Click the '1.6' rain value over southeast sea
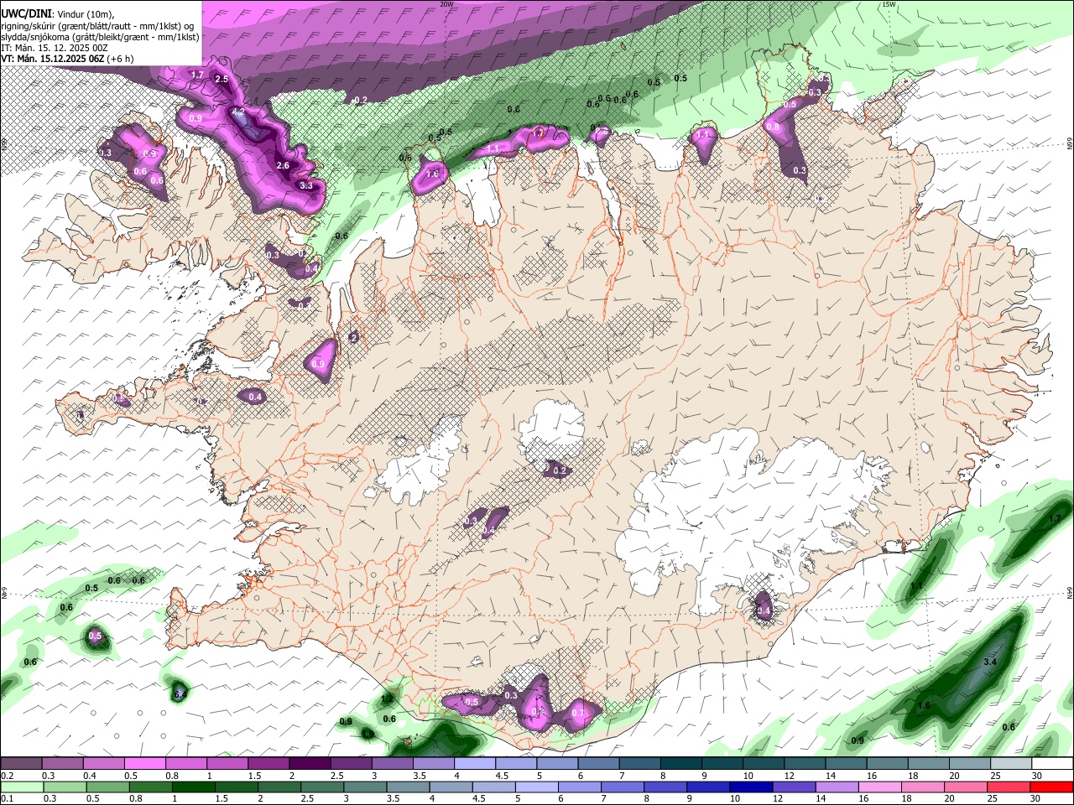1074x805 pixels. coord(924,705)
